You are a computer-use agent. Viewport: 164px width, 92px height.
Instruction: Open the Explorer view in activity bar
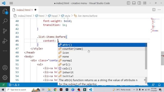pos(5,11)
